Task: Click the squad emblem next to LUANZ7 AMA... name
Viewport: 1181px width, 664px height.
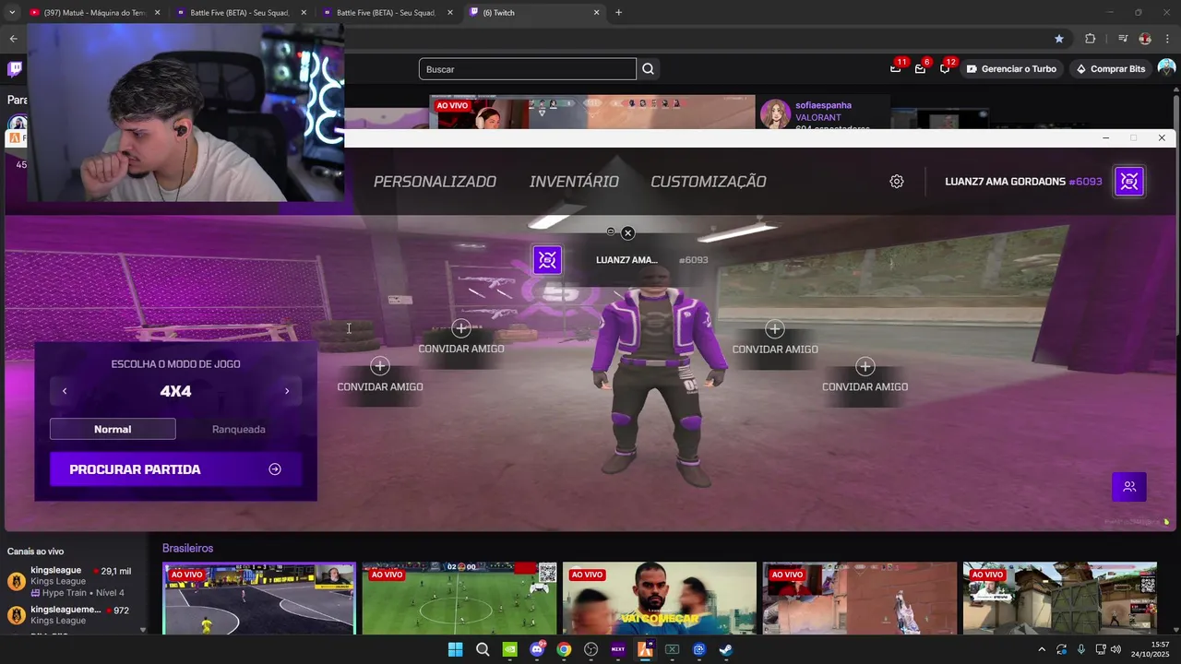Action: [x=547, y=260]
